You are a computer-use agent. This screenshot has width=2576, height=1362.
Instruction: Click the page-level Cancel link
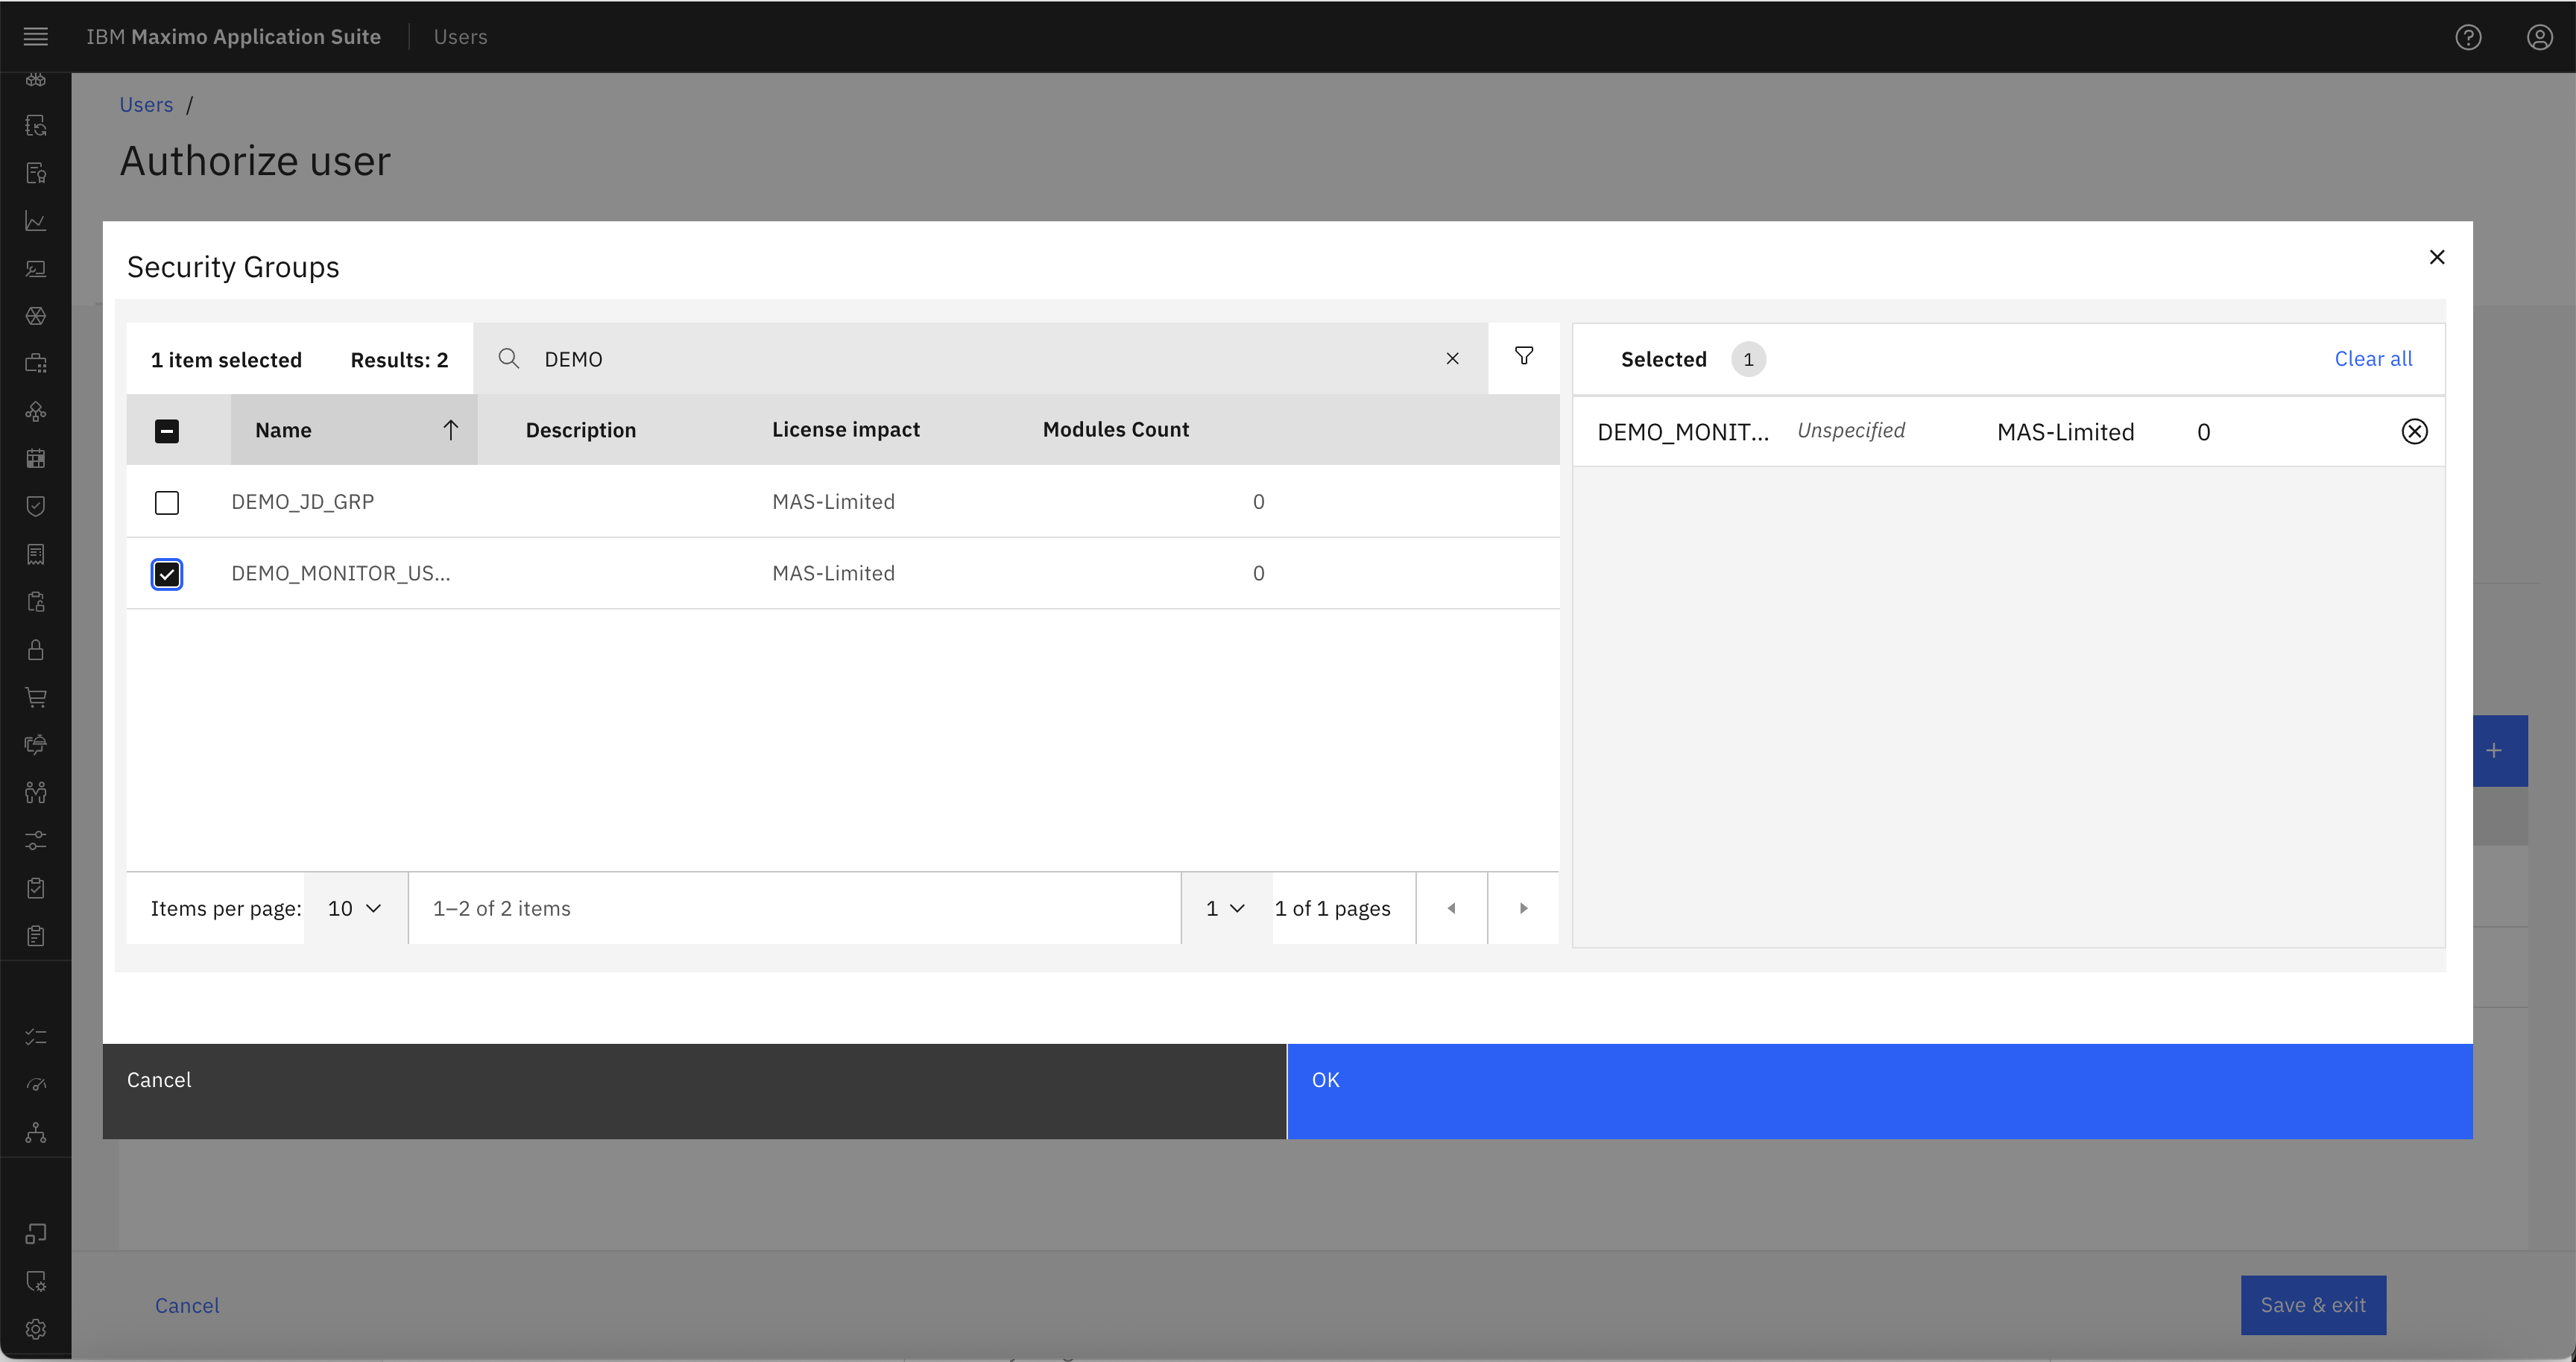pos(187,1305)
